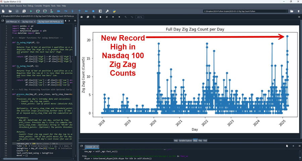This screenshot has width=302, height=161.
Task: Switch to Files pane tab
Action: click(x=200, y=141)
